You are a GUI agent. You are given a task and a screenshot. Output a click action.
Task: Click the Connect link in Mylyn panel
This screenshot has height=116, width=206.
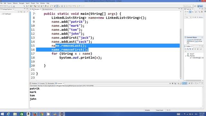pos(189,40)
